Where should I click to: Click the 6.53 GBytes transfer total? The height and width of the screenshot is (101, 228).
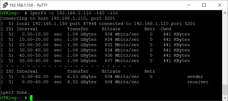[x=82, y=77]
